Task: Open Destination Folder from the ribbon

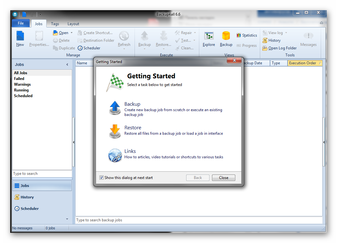Action: 96,40
